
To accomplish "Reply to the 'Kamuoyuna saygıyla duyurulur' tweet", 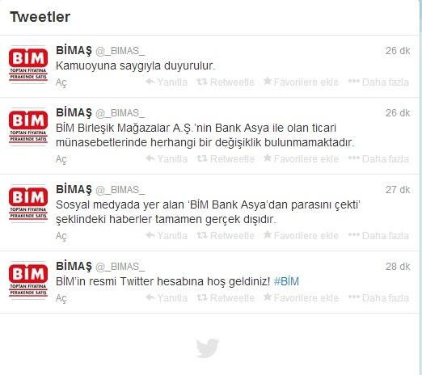I will point(167,82).
